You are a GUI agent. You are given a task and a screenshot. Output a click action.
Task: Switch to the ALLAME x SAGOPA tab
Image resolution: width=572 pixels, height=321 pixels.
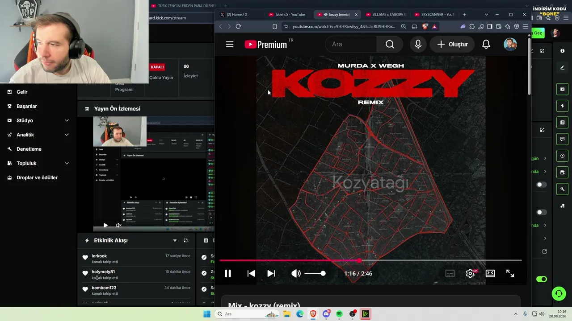point(386,14)
